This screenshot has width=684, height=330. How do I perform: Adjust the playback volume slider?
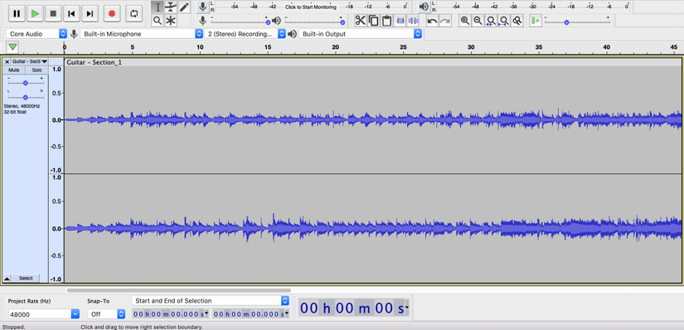click(313, 21)
